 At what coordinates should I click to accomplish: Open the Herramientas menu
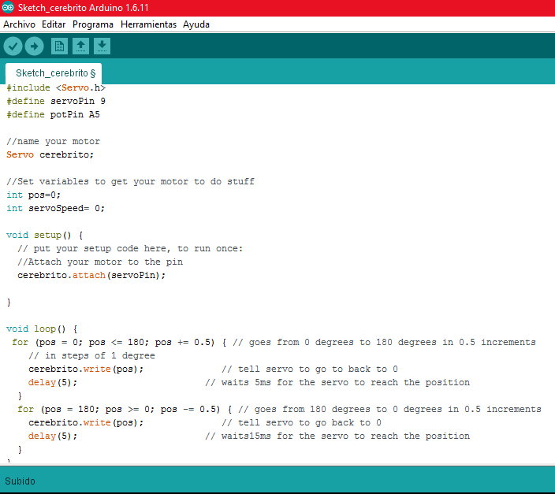coord(148,24)
